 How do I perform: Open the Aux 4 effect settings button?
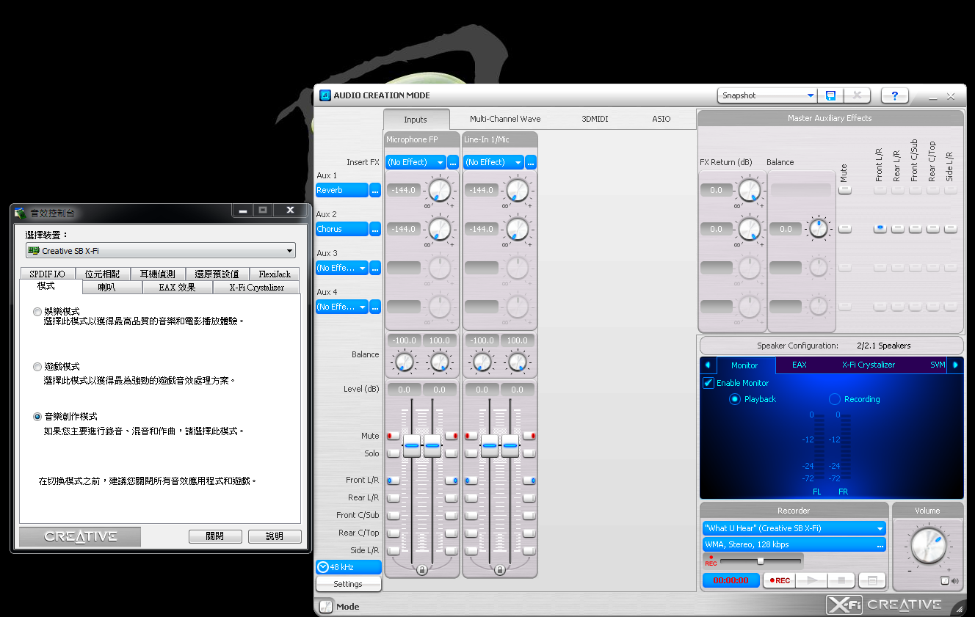(x=375, y=307)
